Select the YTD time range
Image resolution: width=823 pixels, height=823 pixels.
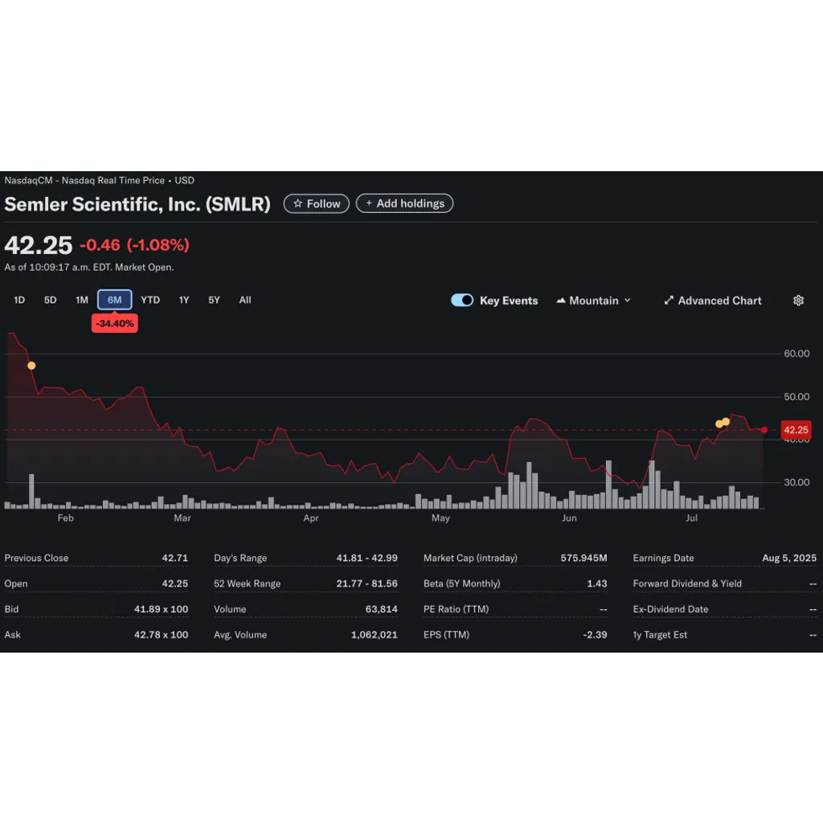tap(150, 301)
